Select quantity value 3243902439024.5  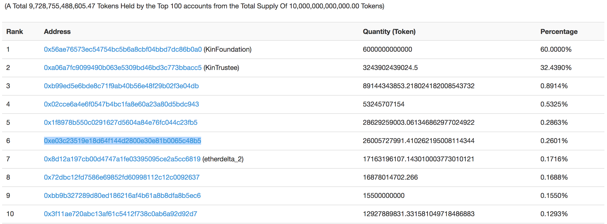click(390, 68)
